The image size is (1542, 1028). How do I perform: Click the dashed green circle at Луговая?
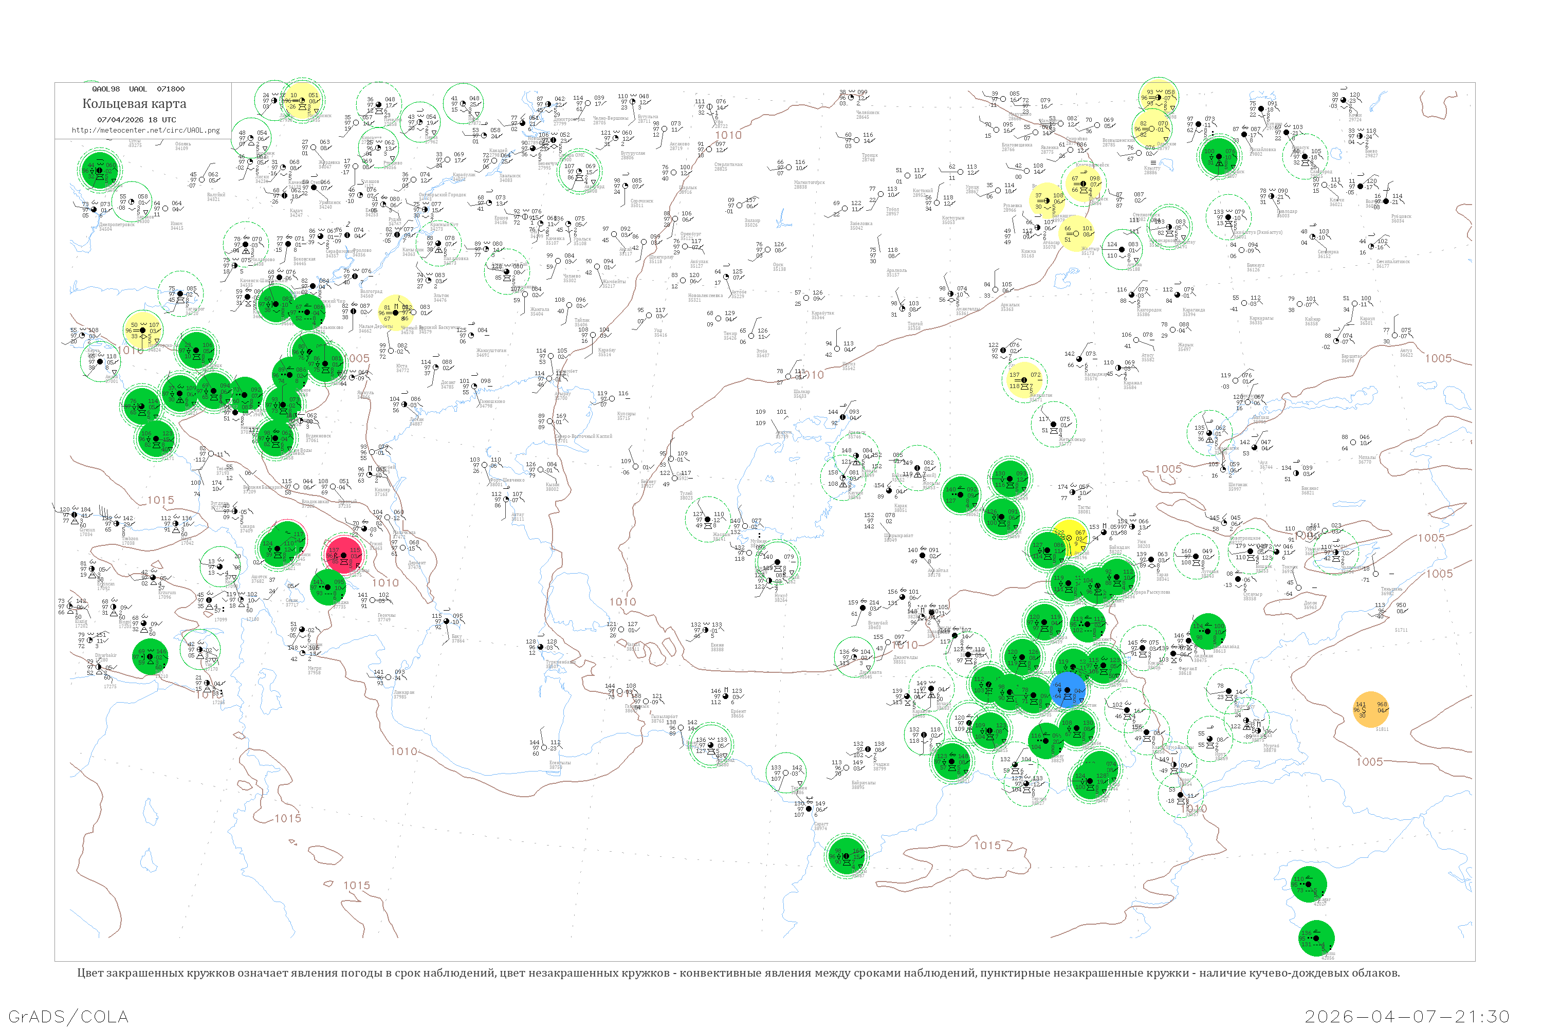[x=1196, y=557]
